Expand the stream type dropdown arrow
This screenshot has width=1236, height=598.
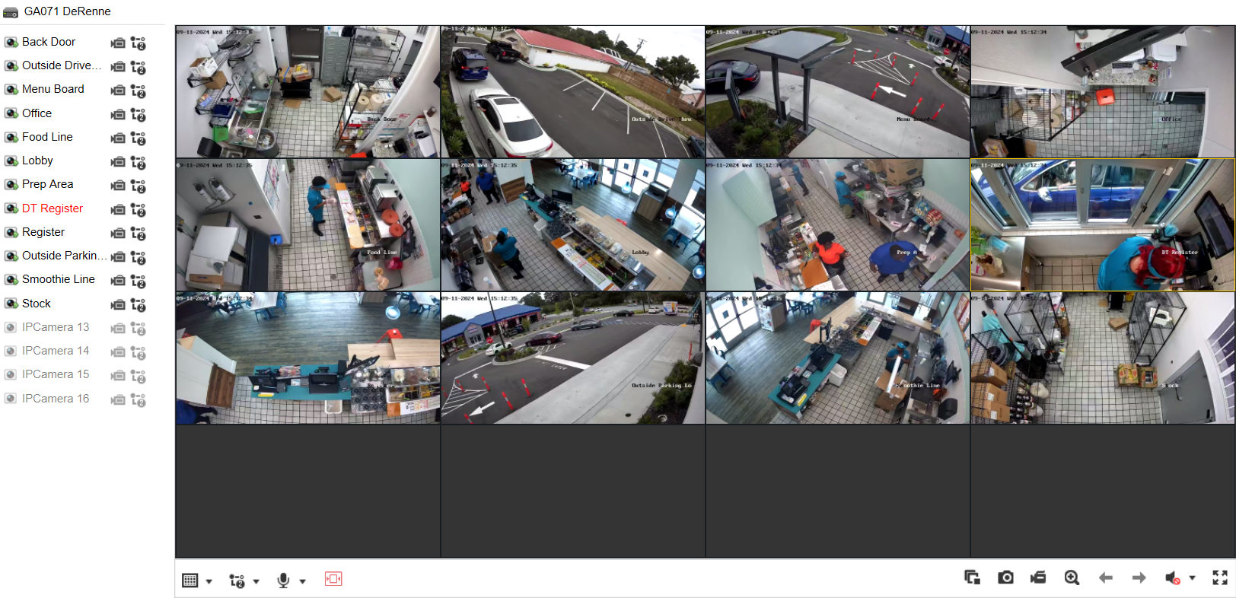[256, 582]
